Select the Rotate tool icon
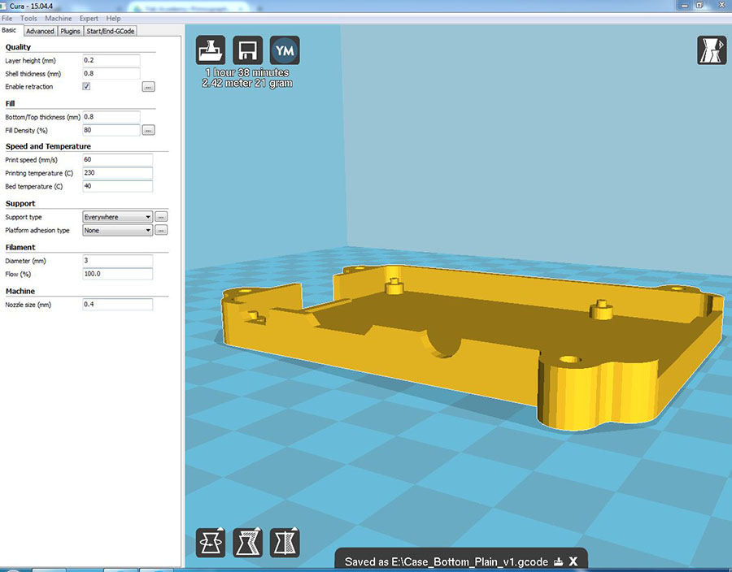The height and width of the screenshot is (572, 732). point(211,543)
